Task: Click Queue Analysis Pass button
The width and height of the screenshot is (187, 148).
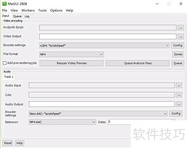Action: [x=138, y=63]
